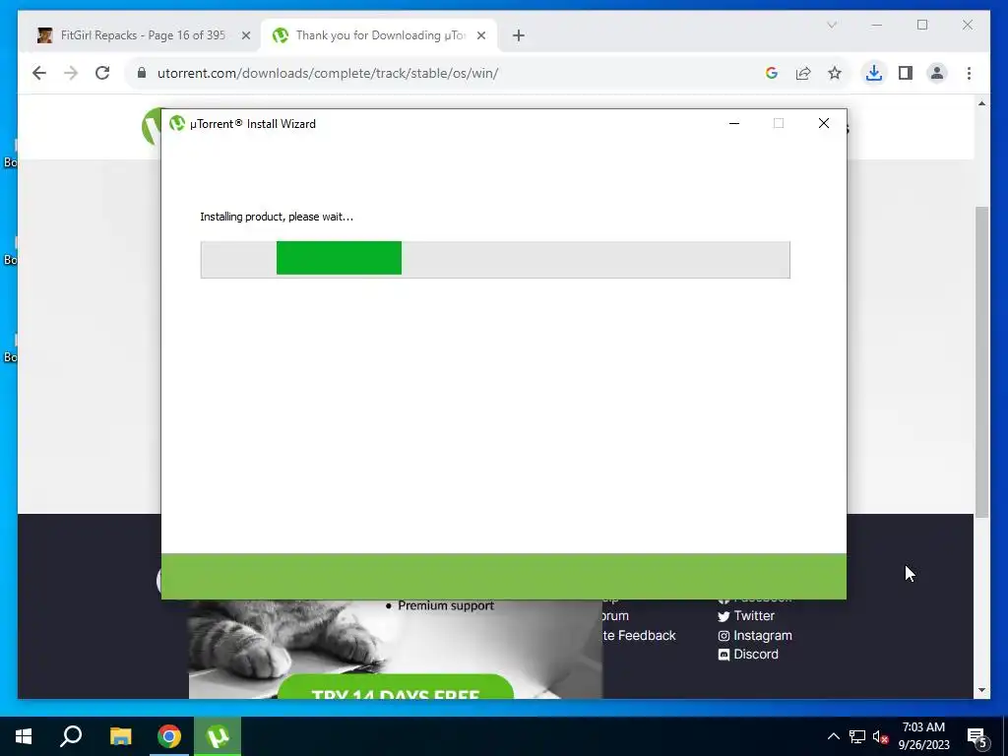Click the utorrent.com address bar
The width and height of the screenshot is (1008, 756).
point(444,73)
